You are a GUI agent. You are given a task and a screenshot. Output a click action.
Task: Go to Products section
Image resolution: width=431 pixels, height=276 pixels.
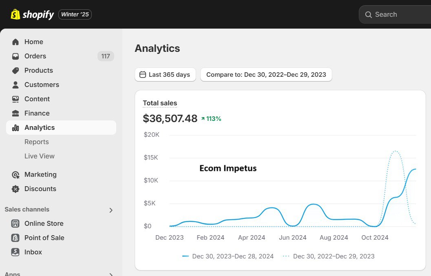[x=61, y=71]
